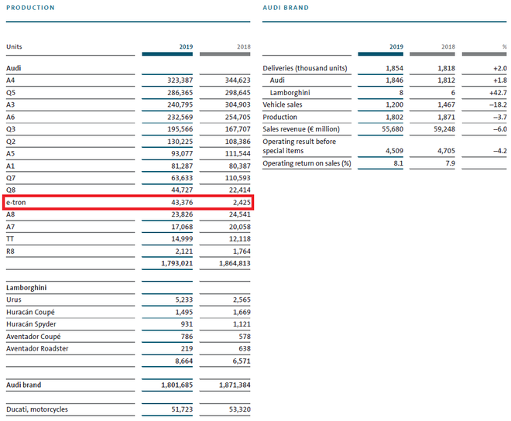
Task: Click Lamborghini change value +42.7
Action: click(x=498, y=93)
